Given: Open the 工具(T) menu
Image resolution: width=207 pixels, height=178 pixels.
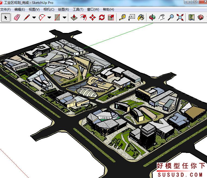Looking at the screenshot, I should 78,10.
